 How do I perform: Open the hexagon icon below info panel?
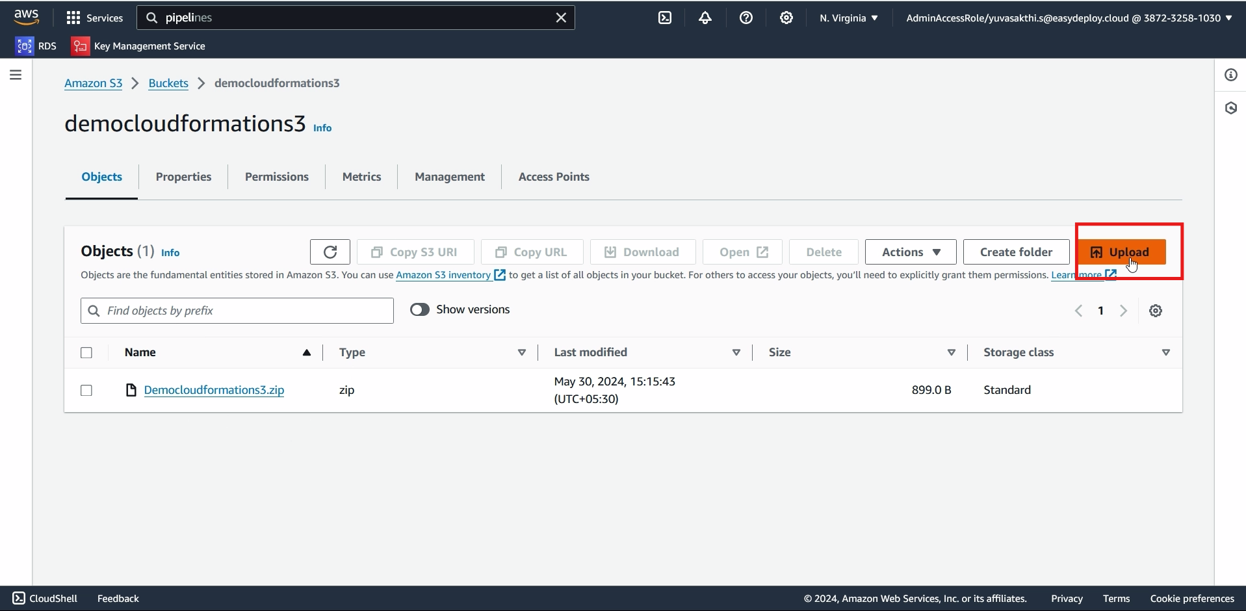coord(1231,108)
